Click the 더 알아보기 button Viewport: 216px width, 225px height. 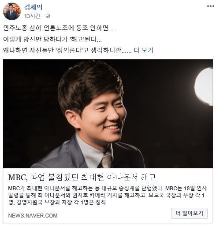[x=190, y=213]
